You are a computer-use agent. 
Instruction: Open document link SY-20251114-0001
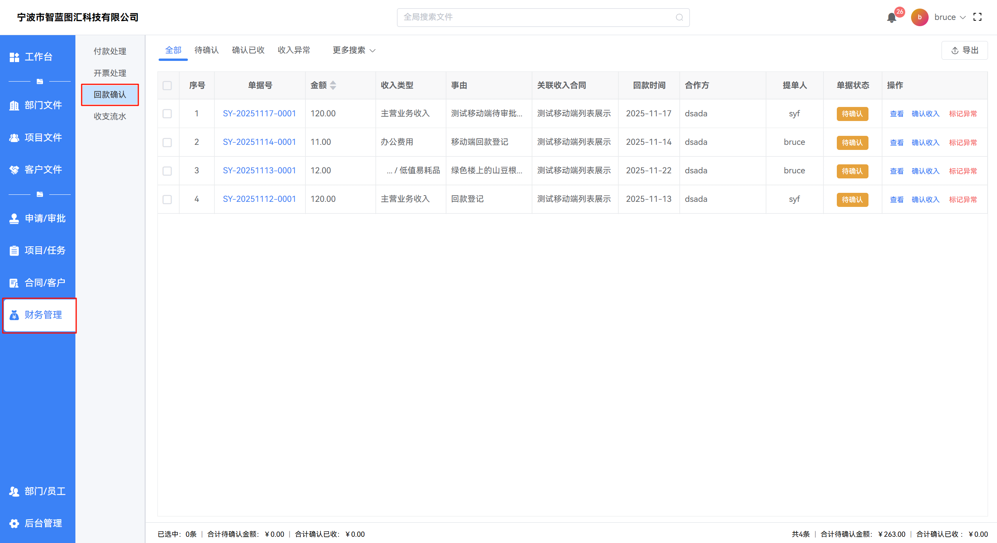click(x=259, y=142)
